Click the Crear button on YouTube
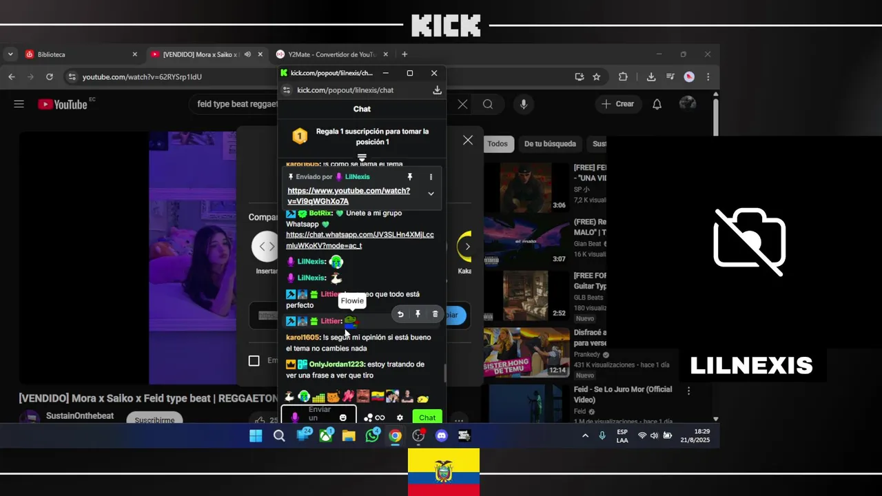 617,104
